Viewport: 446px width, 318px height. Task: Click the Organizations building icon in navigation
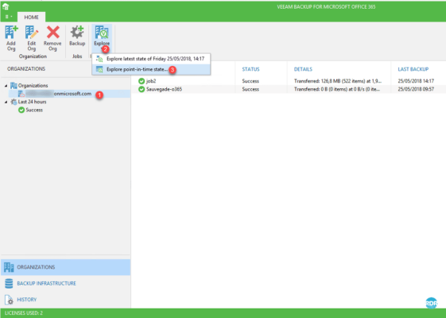9,267
